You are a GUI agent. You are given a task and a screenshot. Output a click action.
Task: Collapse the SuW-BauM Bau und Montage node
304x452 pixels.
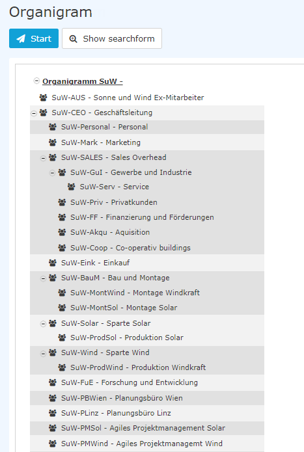tap(43, 279)
